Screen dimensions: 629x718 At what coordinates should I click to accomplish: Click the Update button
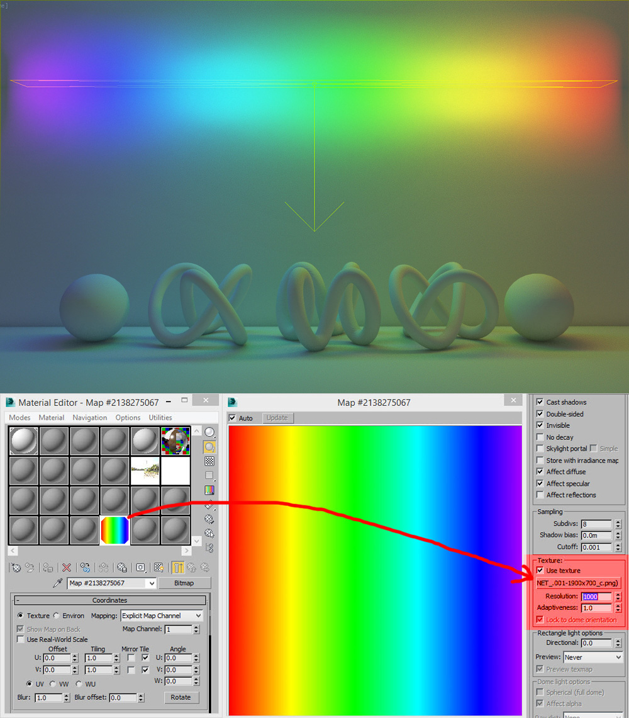(277, 418)
